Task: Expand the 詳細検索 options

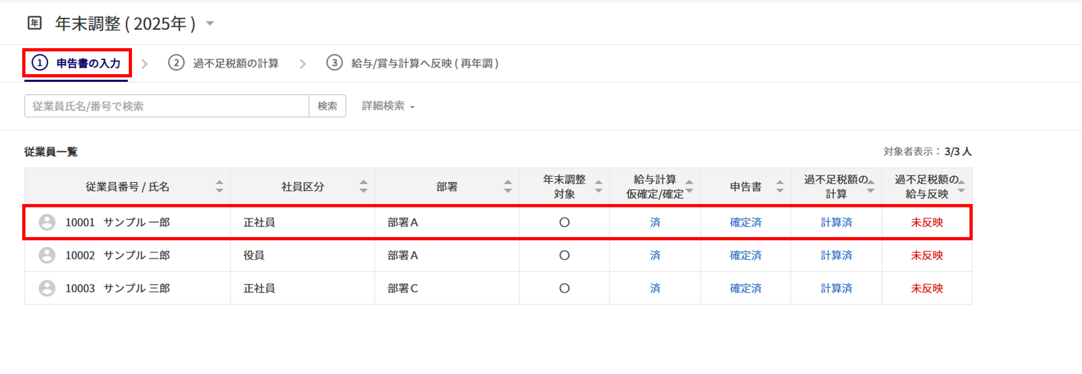Action: [x=388, y=106]
